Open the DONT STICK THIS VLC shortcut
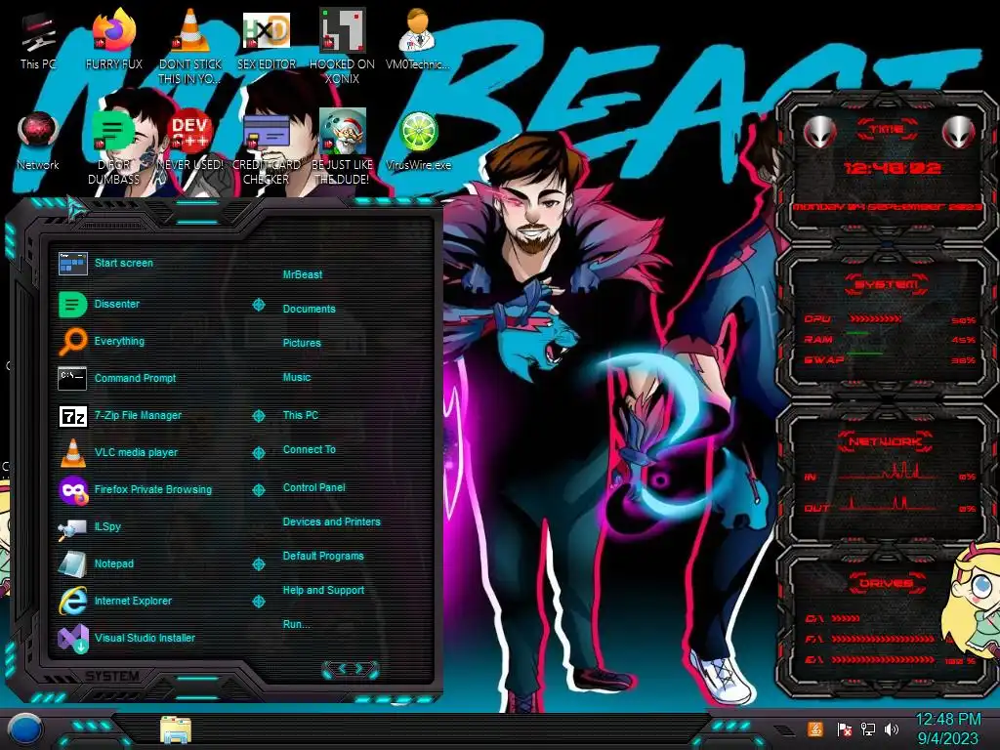The width and height of the screenshot is (1000, 750). click(x=190, y=46)
